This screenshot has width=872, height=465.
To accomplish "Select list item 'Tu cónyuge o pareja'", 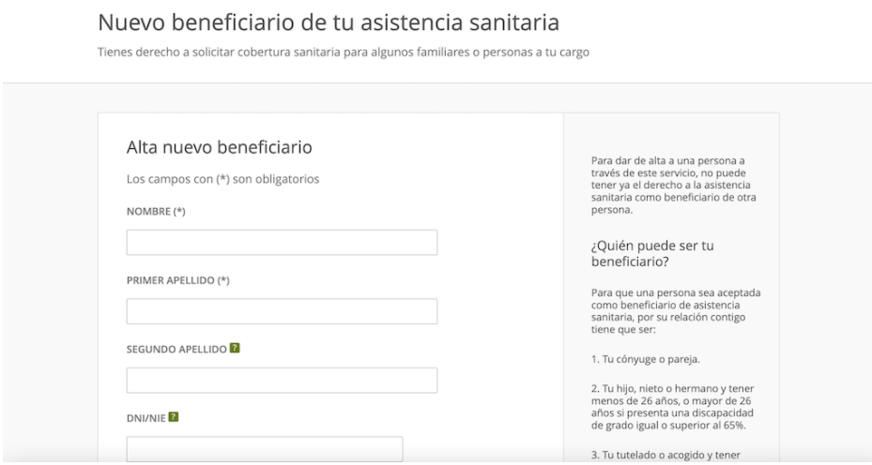I will [646, 359].
